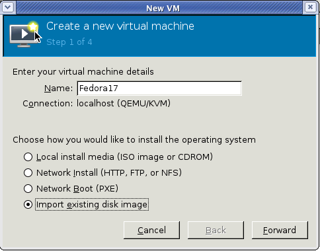Click the 'Name:' label
Screen dimensions: 320x251
[x=58, y=89]
